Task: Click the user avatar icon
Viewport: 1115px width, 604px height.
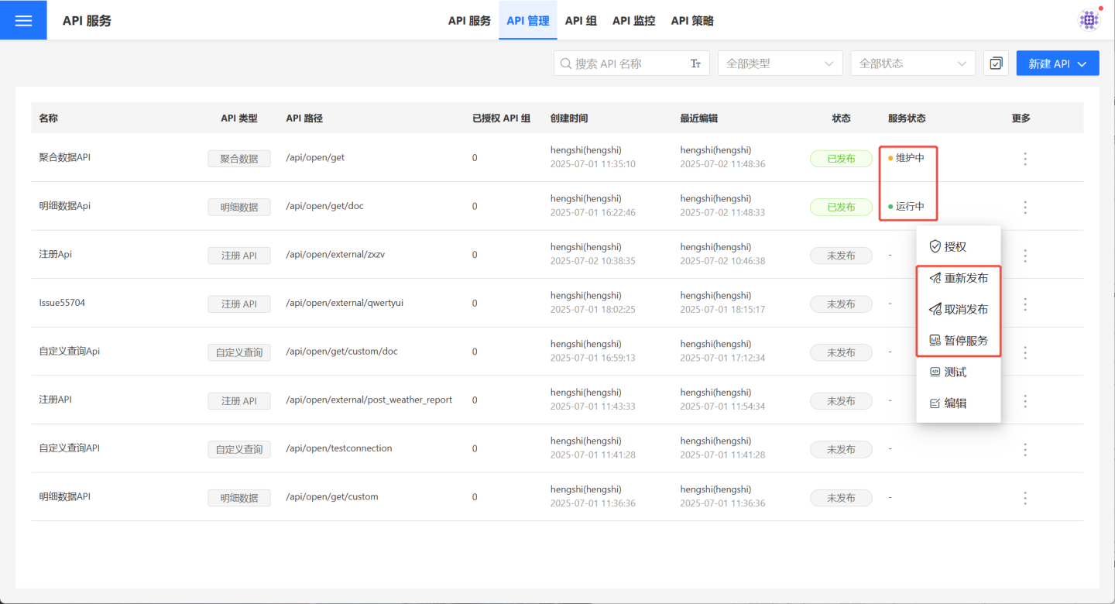Action: (1089, 20)
